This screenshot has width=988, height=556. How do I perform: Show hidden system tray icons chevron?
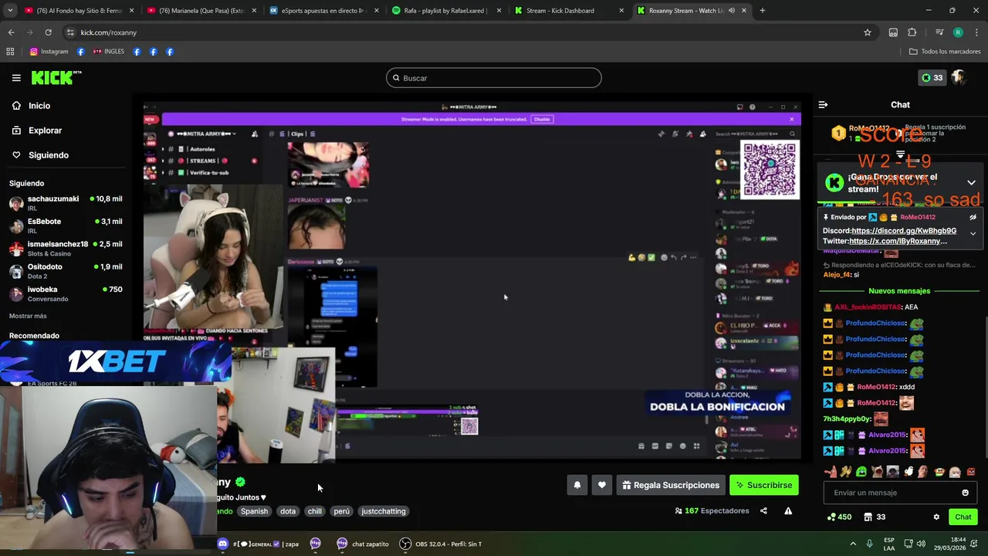[853, 544]
